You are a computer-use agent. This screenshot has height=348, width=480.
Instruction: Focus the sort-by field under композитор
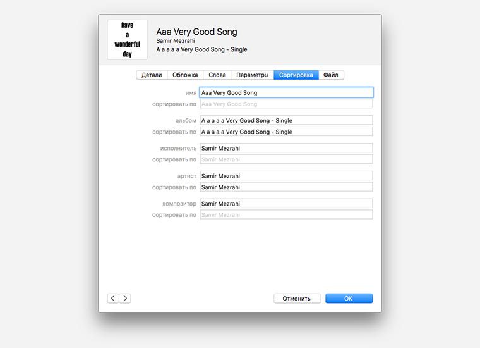tap(285, 215)
